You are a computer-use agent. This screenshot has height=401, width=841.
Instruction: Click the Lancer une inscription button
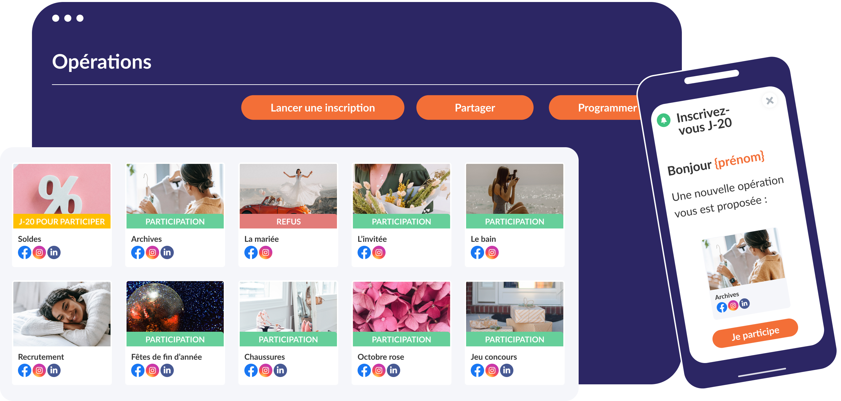click(x=323, y=108)
